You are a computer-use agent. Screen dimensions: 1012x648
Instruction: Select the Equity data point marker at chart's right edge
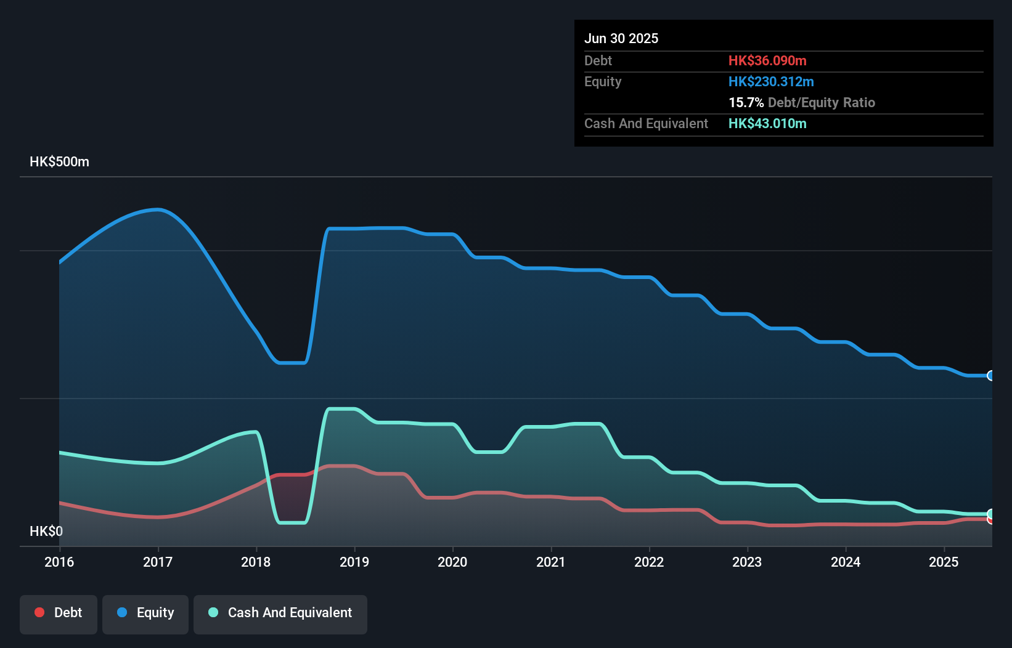click(990, 375)
